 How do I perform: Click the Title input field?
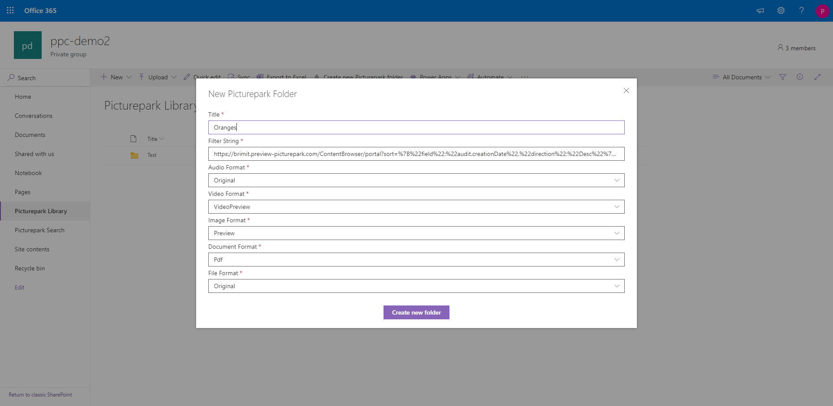(x=416, y=127)
